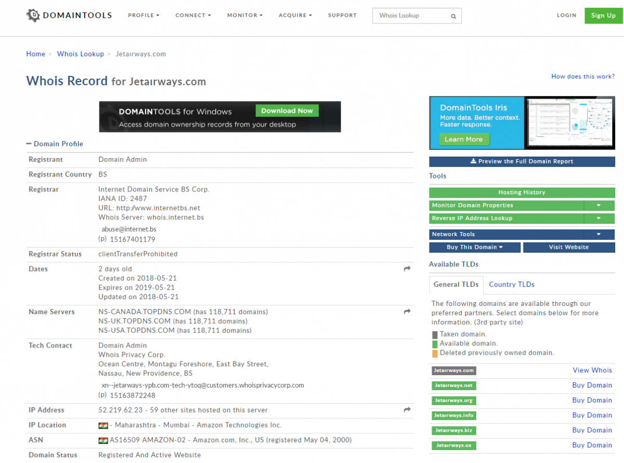
Task: Open the Profile dropdown menu
Action: [144, 16]
